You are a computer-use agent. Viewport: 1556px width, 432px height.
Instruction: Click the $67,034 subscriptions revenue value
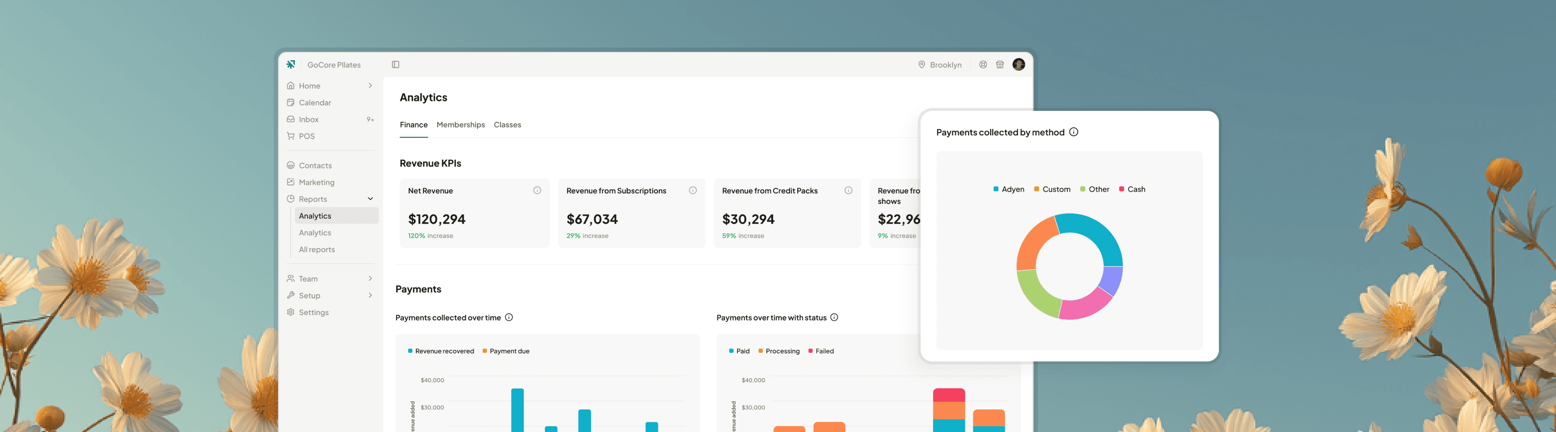click(592, 219)
